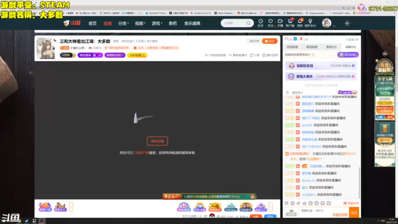Open the 鱼乐盛典 menu item
The width and height of the screenshot is (398, 224).
(x=192, y=23)
